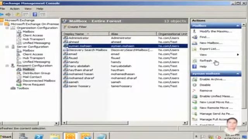248x139 pixels.
Task: Click Enable Unified Messaging action
Action: [x=216, y=96]
